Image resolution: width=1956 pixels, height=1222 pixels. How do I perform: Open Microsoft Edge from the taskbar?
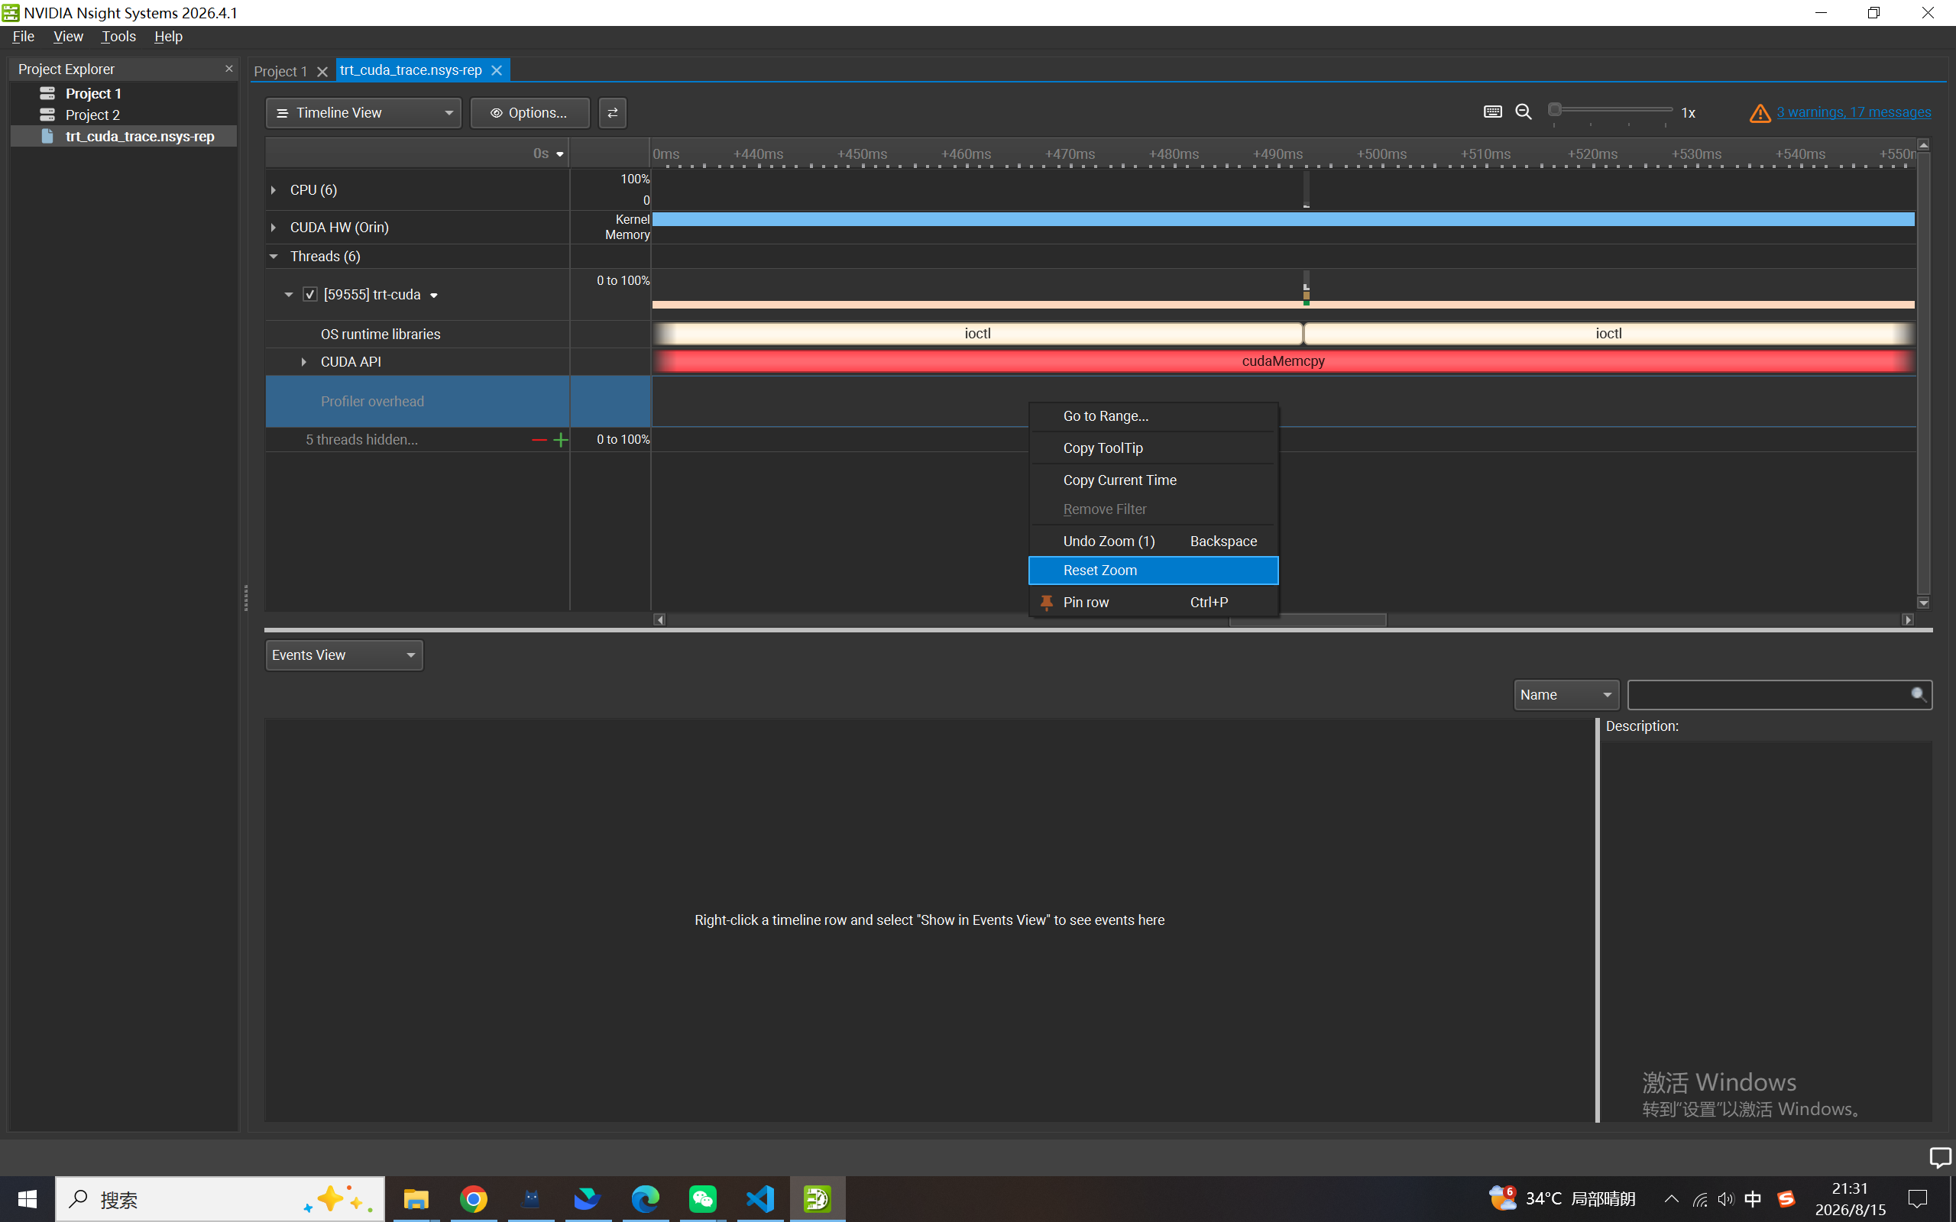645,1199
